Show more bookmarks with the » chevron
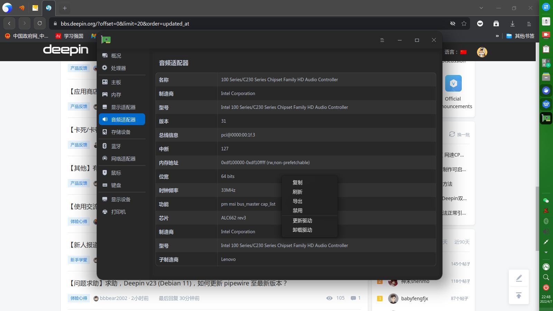Screen dimensions: 553x311 pos(497,36)
